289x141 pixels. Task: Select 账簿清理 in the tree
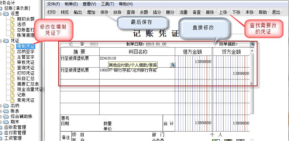coord(26,35)
